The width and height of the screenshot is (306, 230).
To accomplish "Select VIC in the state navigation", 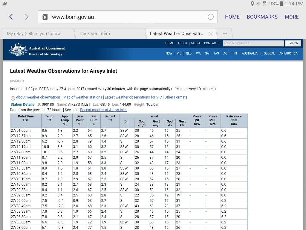I will [179, 54].
